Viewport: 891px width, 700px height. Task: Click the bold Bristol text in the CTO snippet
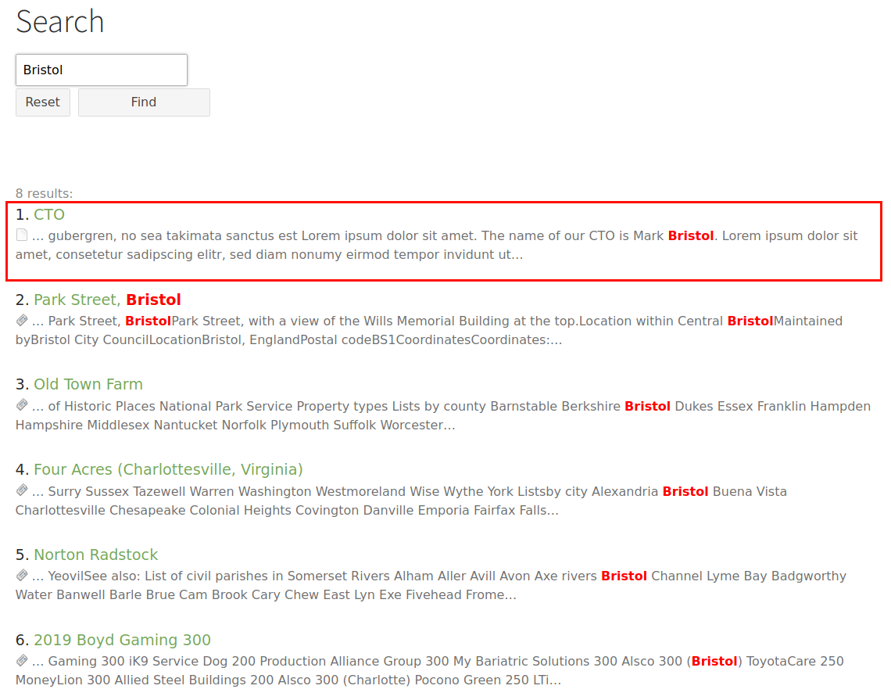click(691, 235)
